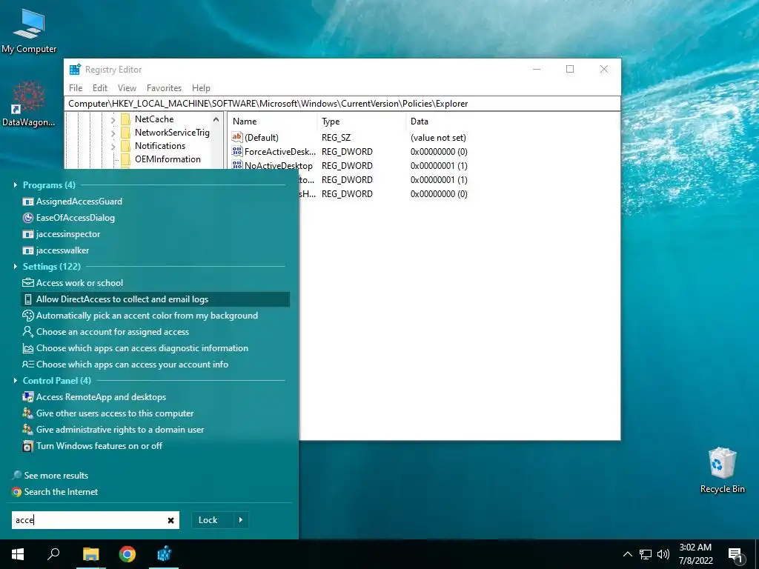Open the Favorites menu in Registry Editor
This screenshot has height=569, width=759.
(x=164, y=88)
